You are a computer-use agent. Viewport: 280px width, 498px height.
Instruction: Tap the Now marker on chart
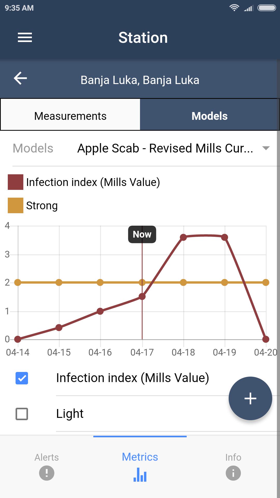[142, 234]
